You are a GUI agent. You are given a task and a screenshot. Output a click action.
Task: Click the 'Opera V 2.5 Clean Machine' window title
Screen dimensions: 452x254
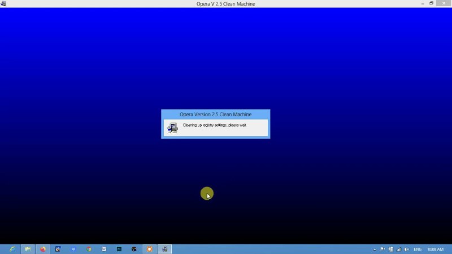click(225, 4)
